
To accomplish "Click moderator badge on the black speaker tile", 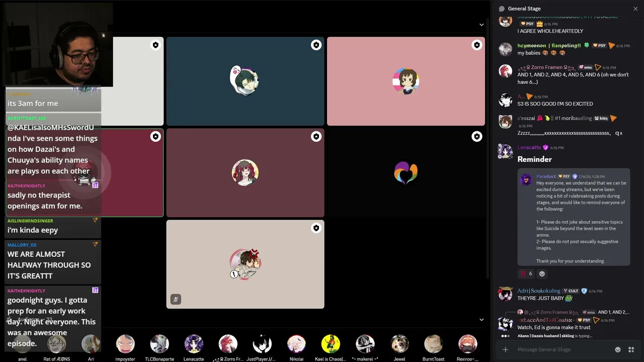I will [x=476, y=136].
